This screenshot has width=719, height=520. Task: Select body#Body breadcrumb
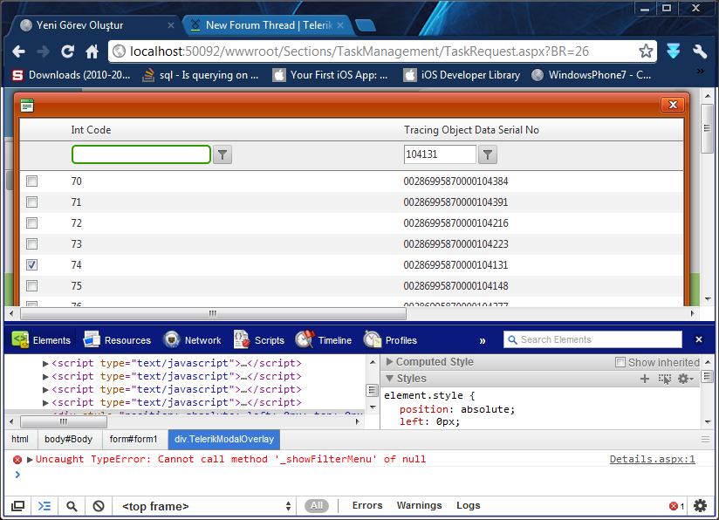[68, 439]
